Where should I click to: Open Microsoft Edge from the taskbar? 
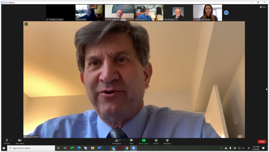[79, 148]
